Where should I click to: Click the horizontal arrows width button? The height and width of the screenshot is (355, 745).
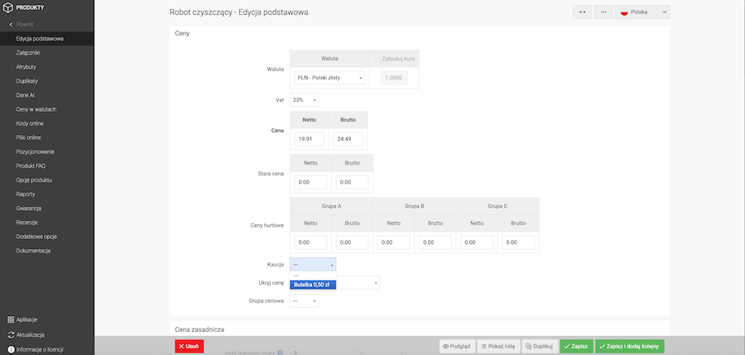pos(582,12)
